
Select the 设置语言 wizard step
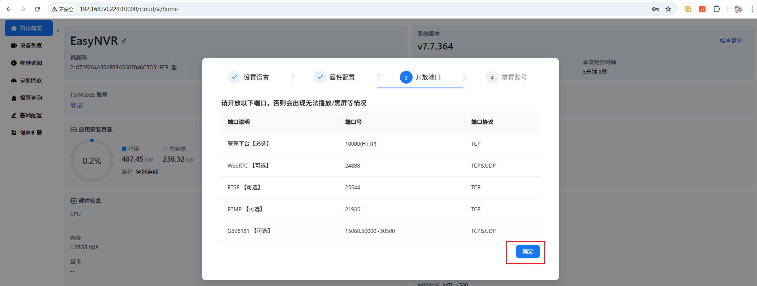[249, 77]
